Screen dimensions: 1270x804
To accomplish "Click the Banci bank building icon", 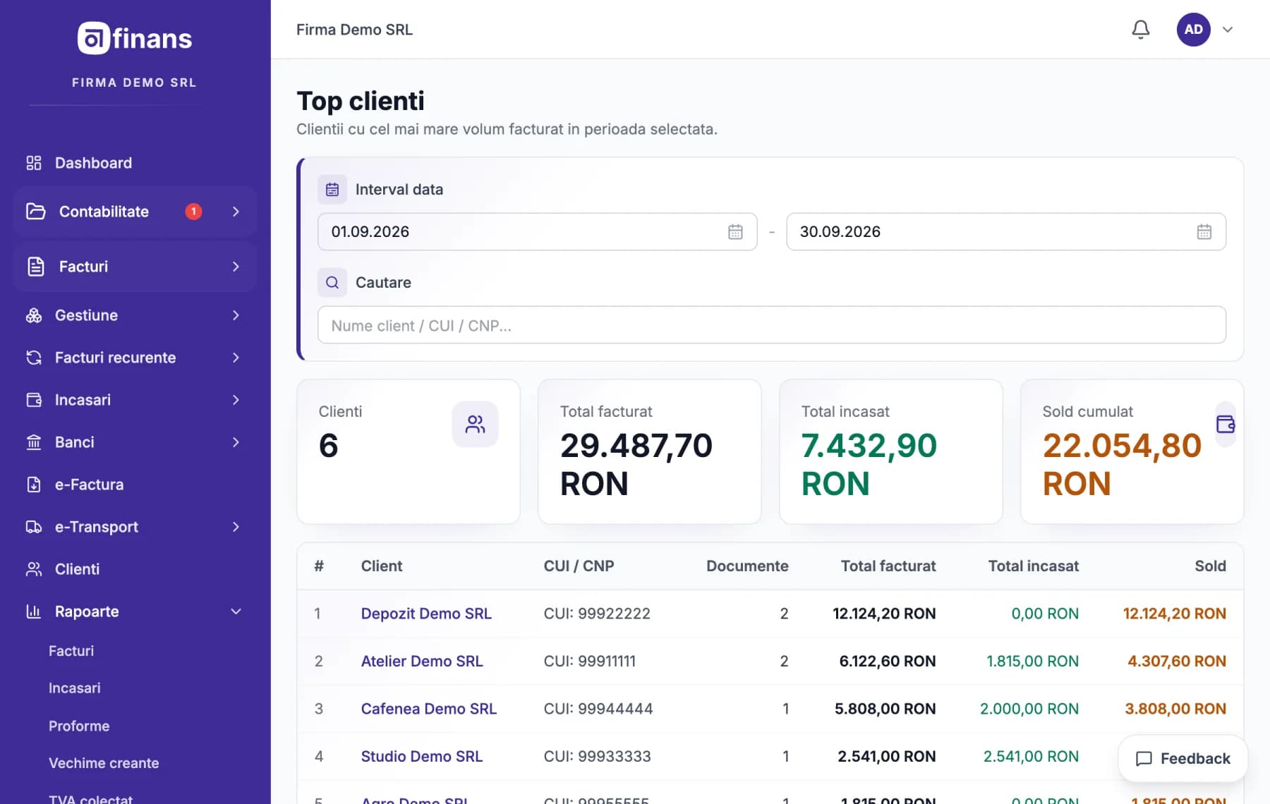I will [x=34, y=442].
